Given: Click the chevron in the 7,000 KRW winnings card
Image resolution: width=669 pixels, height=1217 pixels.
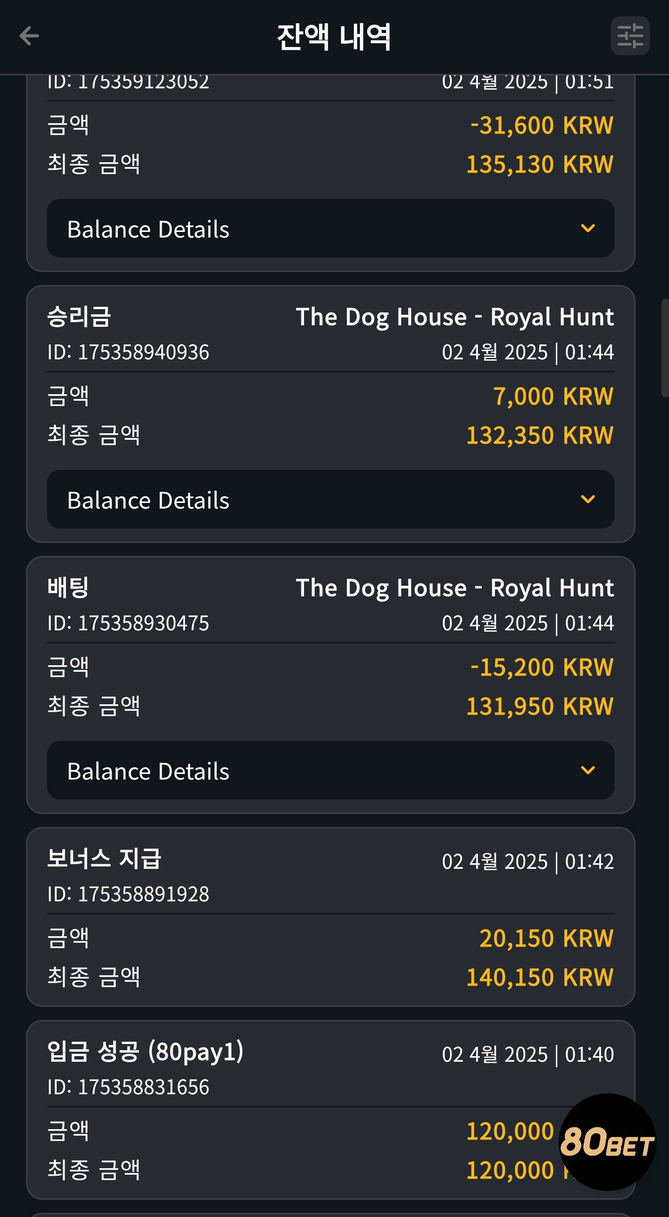Looking at the screenshot, I should (x=588, y=499).
